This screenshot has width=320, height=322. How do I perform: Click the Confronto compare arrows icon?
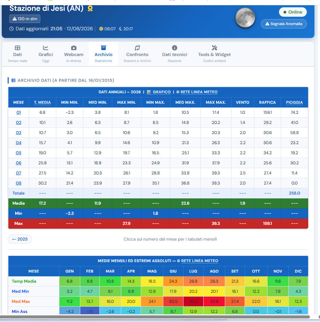[x=137, y=48]
